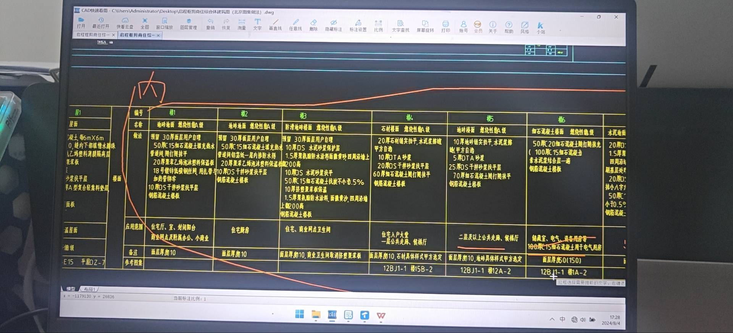Image resolution: width=733 pixels, height=333 pixels.
Task: Open the WPS Office taskbar icon
Action: point(381,315)
